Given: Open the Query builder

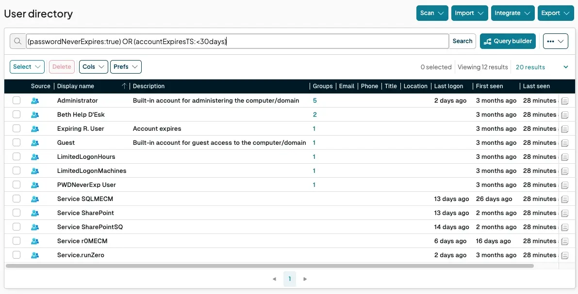Looking at the screenshot, I should (x=508, y=41).
